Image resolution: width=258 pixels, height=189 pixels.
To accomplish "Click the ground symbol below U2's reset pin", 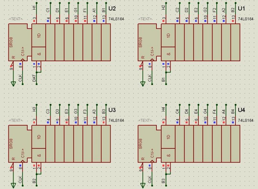I will click(13, 84).
